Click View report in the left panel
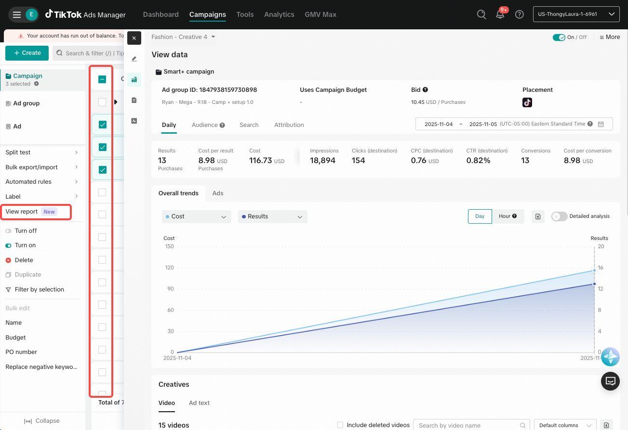 click(x=22, y=212)
